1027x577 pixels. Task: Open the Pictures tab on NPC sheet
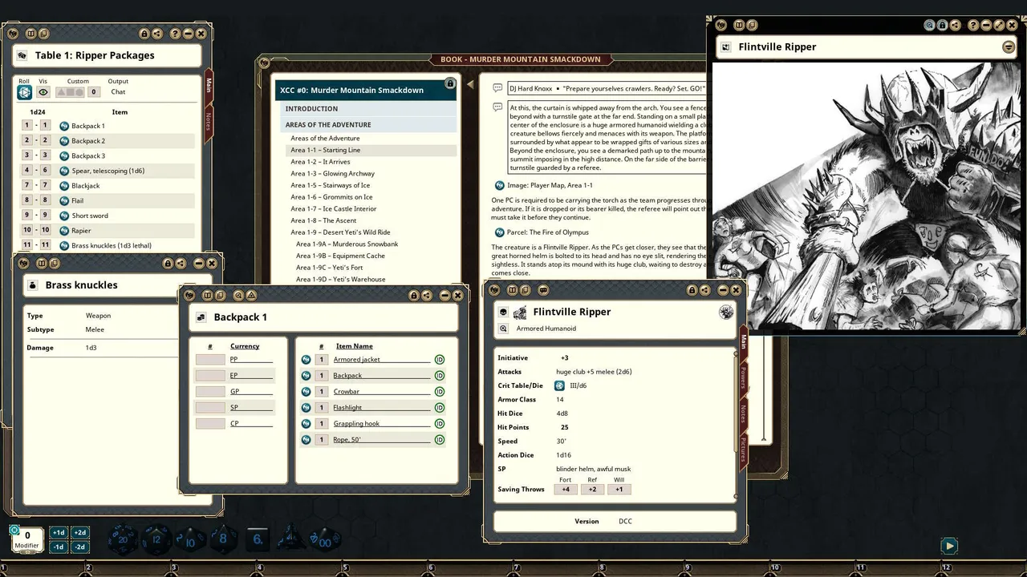coord(743,452)
